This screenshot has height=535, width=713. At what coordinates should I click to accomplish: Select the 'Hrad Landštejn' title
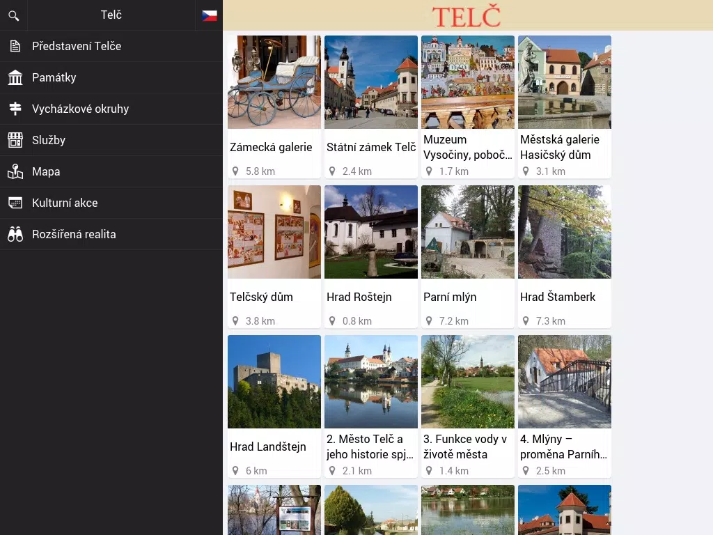pos(268,447)
